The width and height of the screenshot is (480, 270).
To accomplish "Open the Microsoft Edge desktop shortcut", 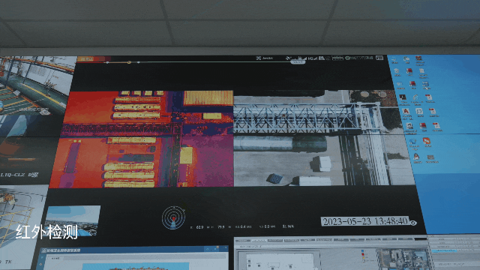I will (x=412, y=141).
